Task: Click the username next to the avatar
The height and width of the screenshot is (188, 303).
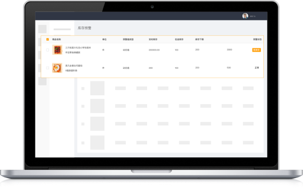Action: (252, 17)
